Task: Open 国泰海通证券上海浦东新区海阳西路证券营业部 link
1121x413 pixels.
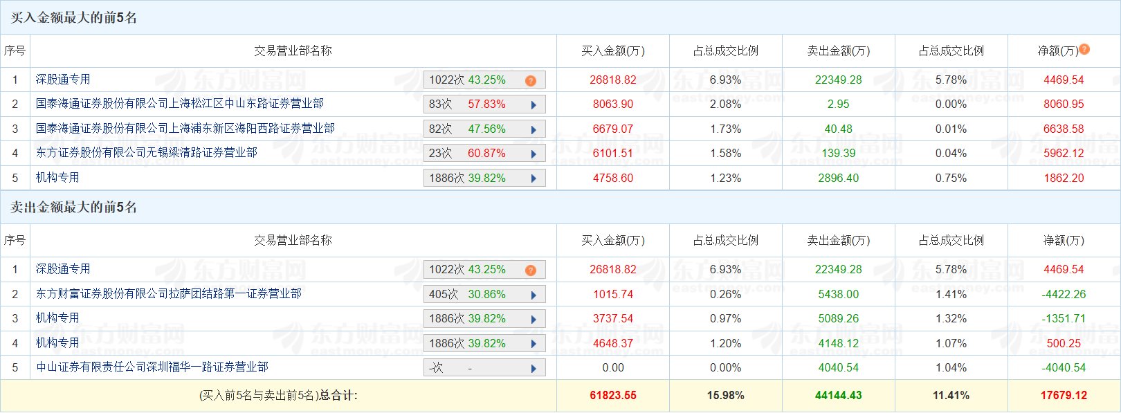Action: point(185,129)
